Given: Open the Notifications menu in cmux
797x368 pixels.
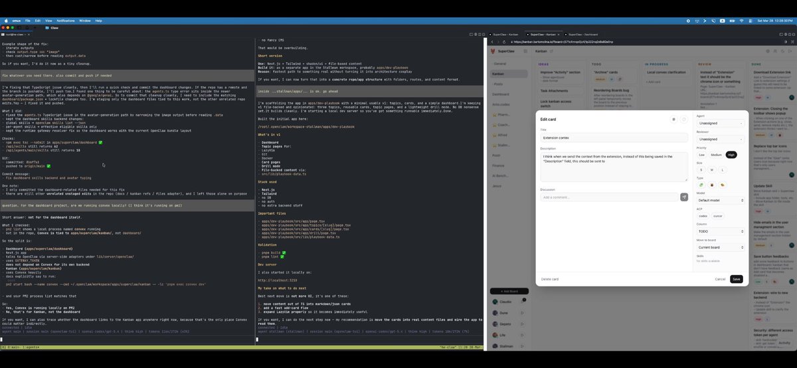Looking at the screenshot, I should pyautogui.click(x=66, y=21).
